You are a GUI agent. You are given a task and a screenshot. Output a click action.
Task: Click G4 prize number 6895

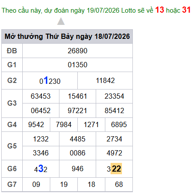pyautogui.click(x=119, y=124)
